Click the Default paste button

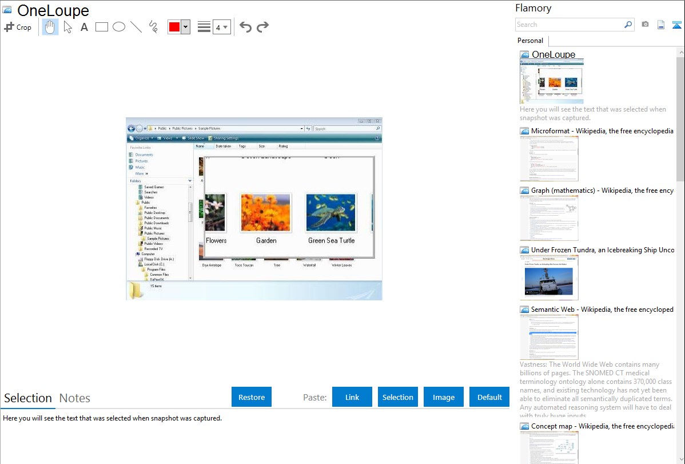point(489,396)
